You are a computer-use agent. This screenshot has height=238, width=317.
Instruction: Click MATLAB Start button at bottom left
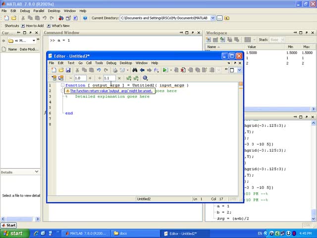(x=8, y=225)
